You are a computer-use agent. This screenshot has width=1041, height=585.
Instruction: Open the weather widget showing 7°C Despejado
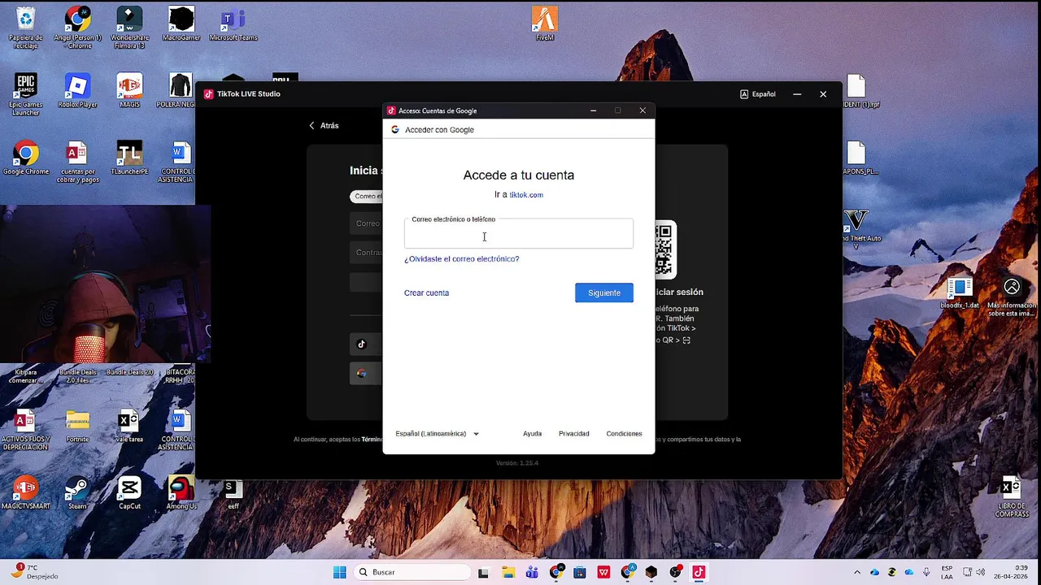pyautogui.click(x=34, y=572)
